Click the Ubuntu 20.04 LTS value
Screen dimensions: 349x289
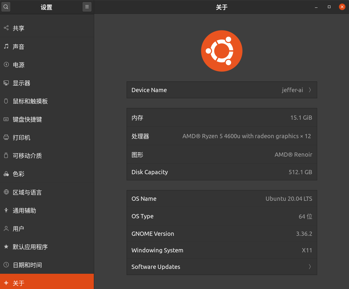pyautogui.click(x=289, y=199)
